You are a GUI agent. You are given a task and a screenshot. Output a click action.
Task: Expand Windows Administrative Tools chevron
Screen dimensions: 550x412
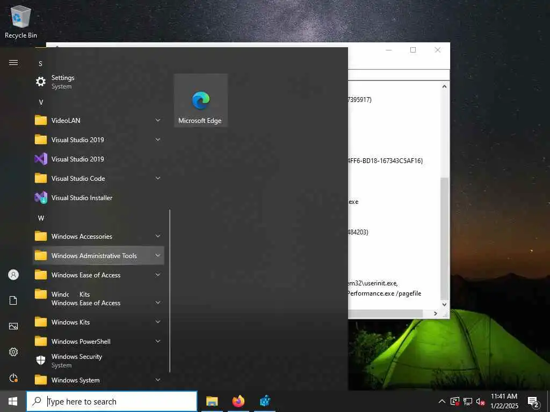[x=158, y=256]
